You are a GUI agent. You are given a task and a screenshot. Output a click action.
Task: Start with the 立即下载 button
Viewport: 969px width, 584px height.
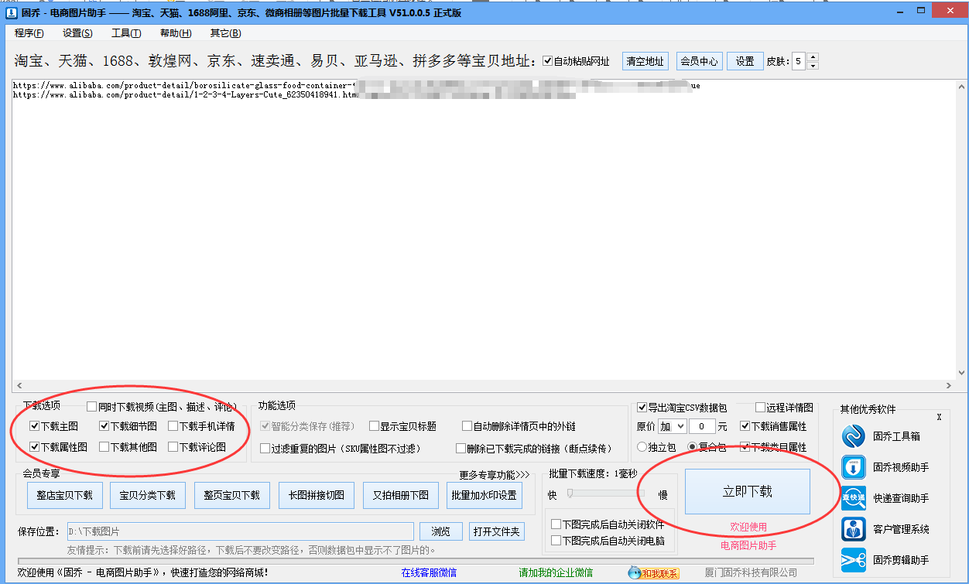click(x=748, y=491)
